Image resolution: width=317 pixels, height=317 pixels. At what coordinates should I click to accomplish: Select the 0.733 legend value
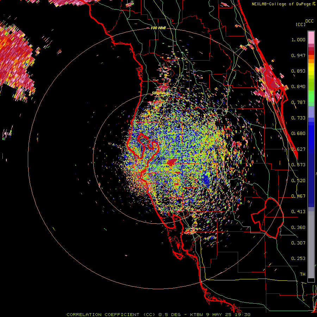pos(298,118)
